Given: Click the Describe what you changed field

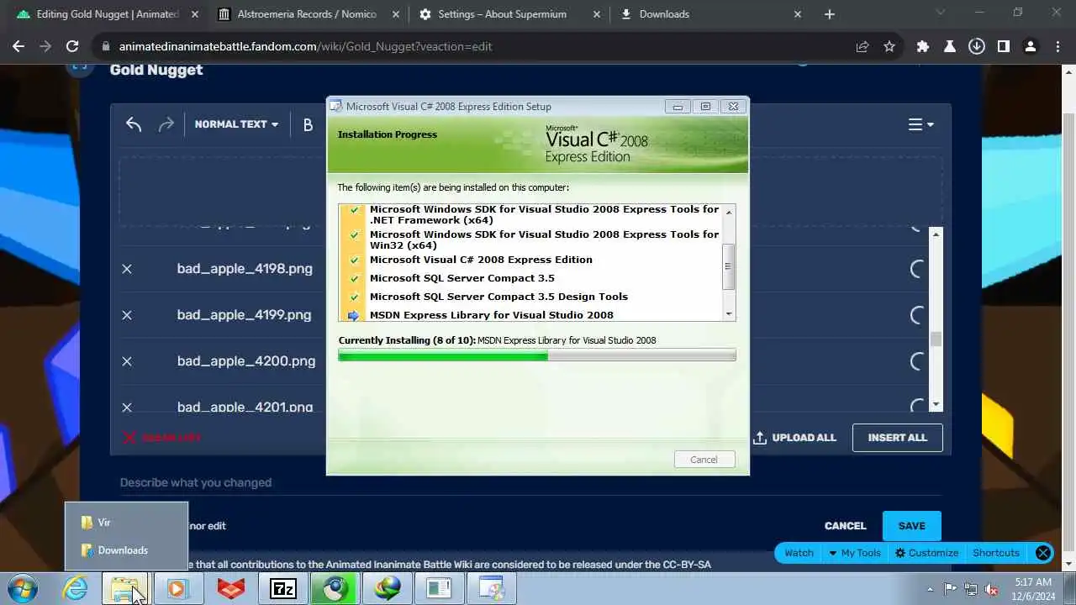Looking at the screenshot, I should click(530, 483).
